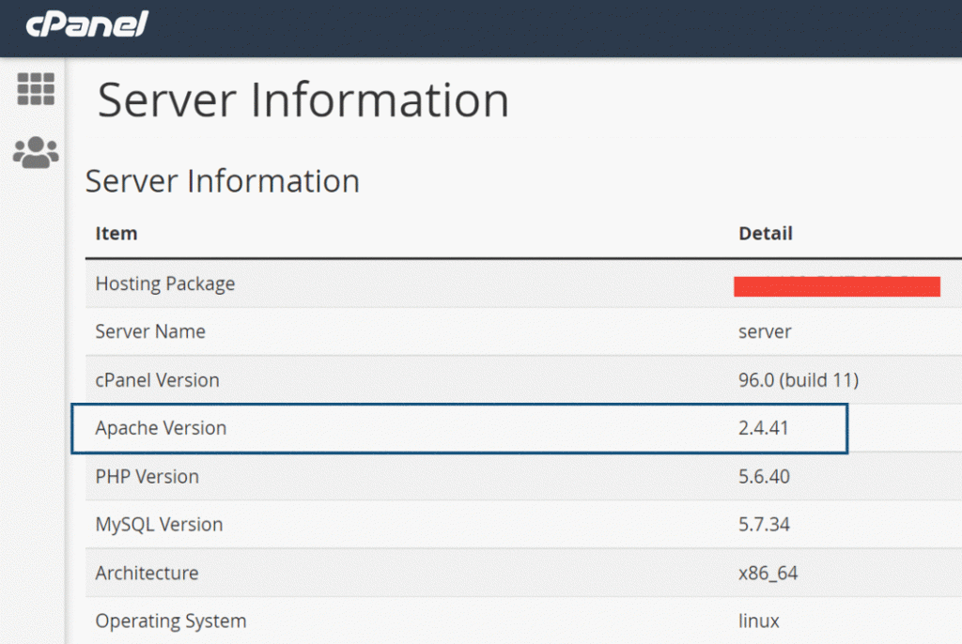Select the cPanel Version row label
The image size is (962, 644).
157,379
